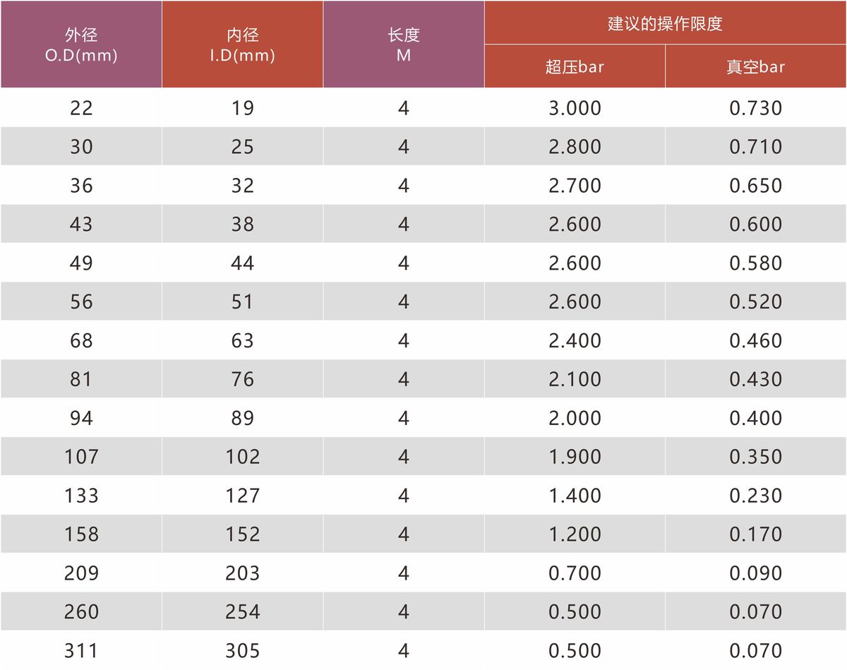Click the vacuum value 0.650
Screen dimensions: 847x670
pos(756,186)
